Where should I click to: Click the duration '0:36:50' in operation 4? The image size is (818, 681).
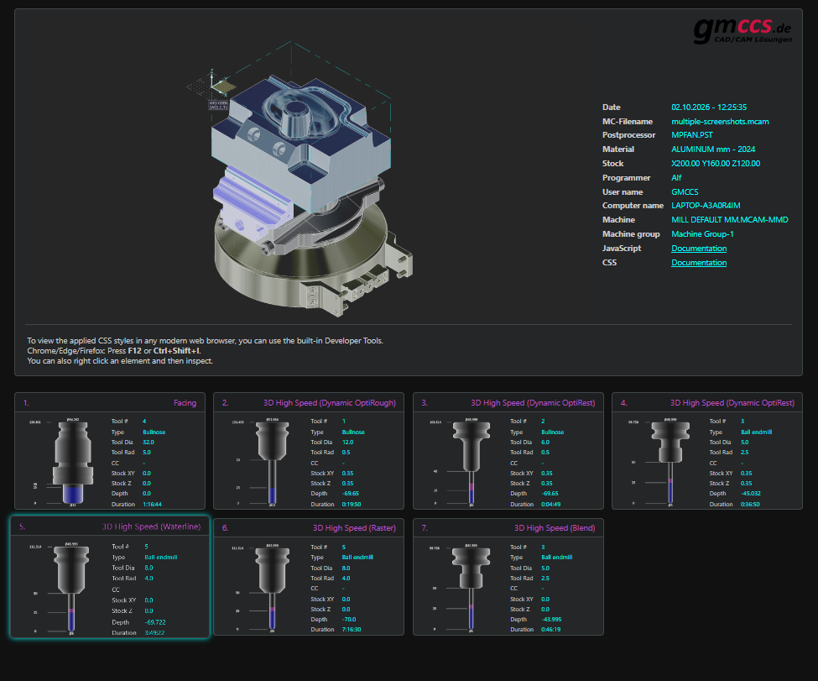coord(750,505)
